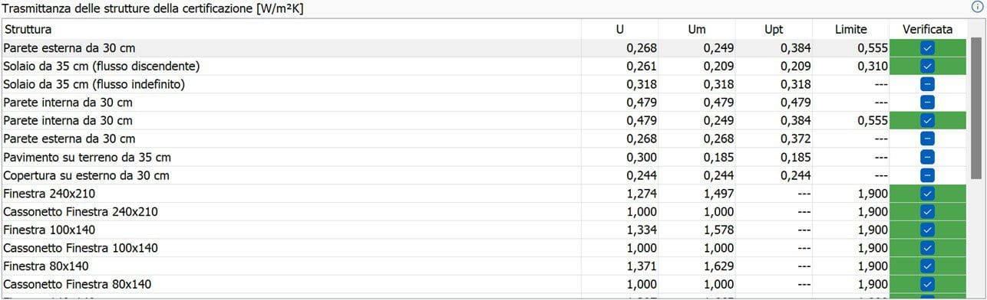Click Limite value 0,310 in Solaio row
Screen dimensions: 987x300
tap(873, 66)
